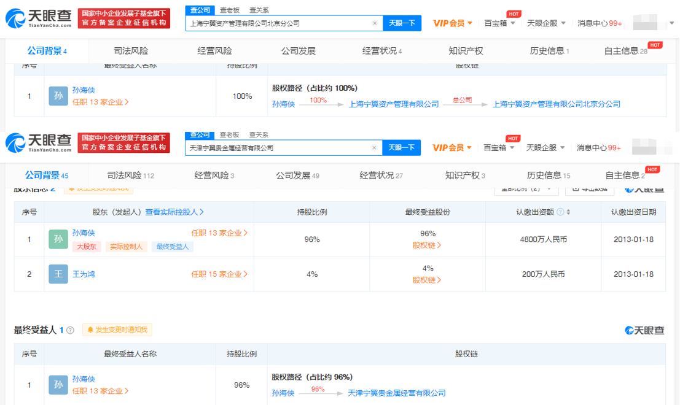The height and width of the screenshot is (405, 680).
Task: Click 任职 15 家企业 link for 王为鸿
Action: tap(219, 274)
